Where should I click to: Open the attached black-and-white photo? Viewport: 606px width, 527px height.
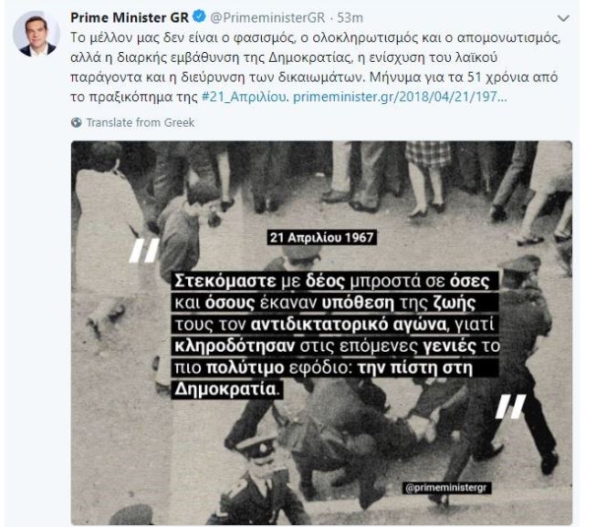coord(321,333)
